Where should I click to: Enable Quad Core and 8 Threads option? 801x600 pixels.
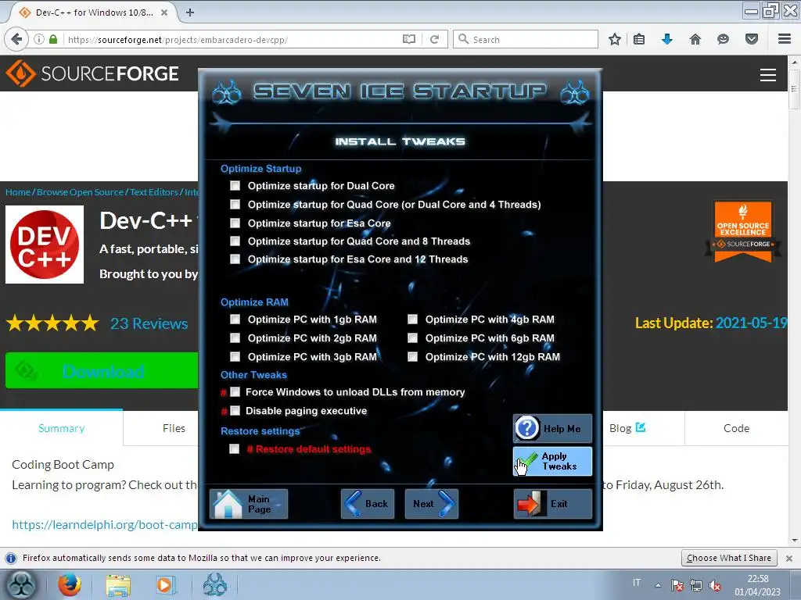(235, 241)
